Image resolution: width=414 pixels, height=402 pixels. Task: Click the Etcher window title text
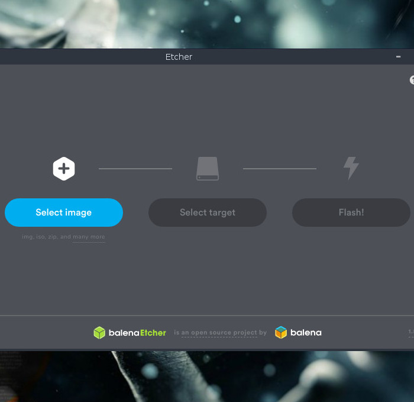(x=179, y=57)
